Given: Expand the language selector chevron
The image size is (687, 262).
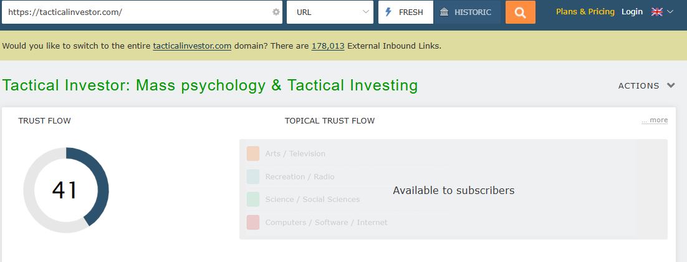Looking at the screenshot, I should coord(670,12).
